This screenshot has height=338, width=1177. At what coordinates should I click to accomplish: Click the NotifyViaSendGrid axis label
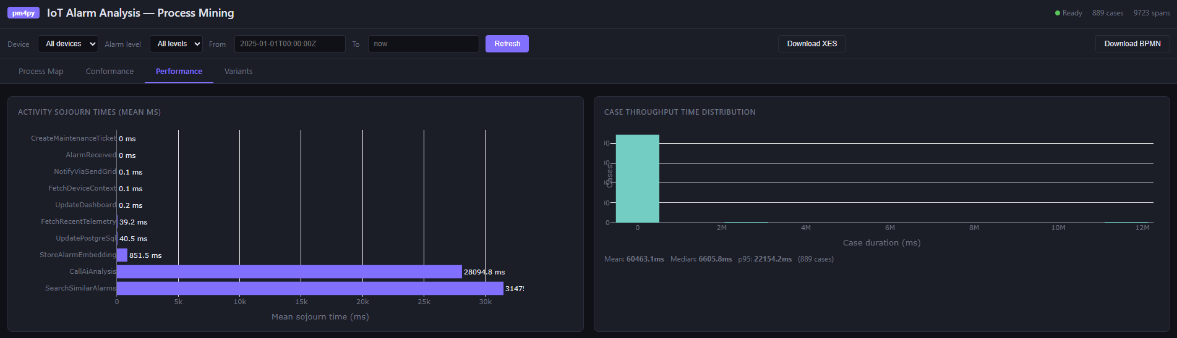(x=85, y=171)
